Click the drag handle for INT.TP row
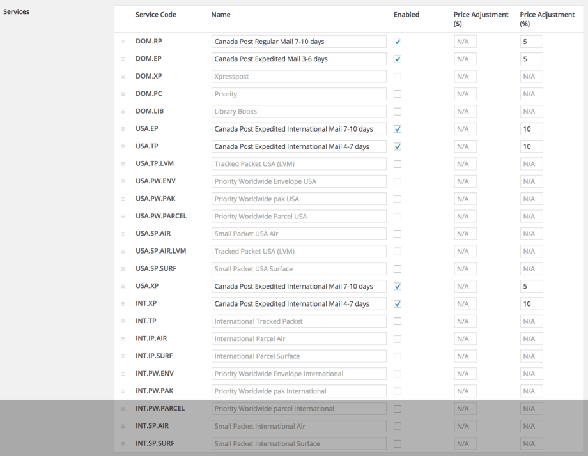Image resolution: width=588 pixels, height=456 pixels. pos(123,321)
